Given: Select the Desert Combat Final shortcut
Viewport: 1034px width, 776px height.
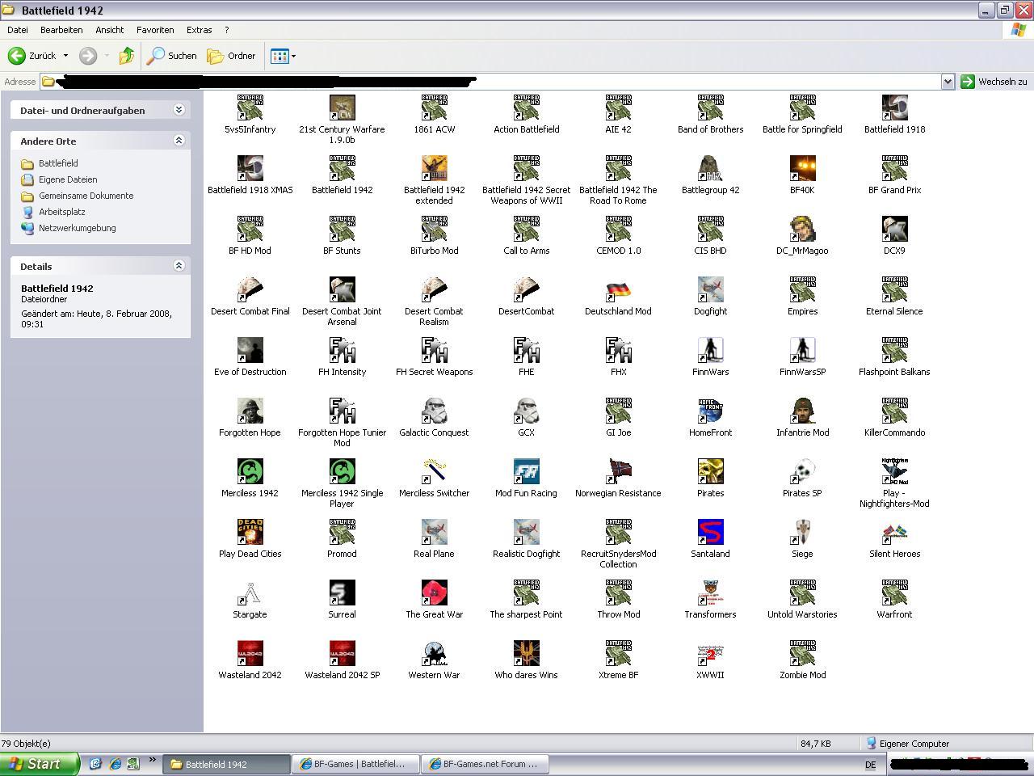Looking at the screenshot, I should pos(250,296).
